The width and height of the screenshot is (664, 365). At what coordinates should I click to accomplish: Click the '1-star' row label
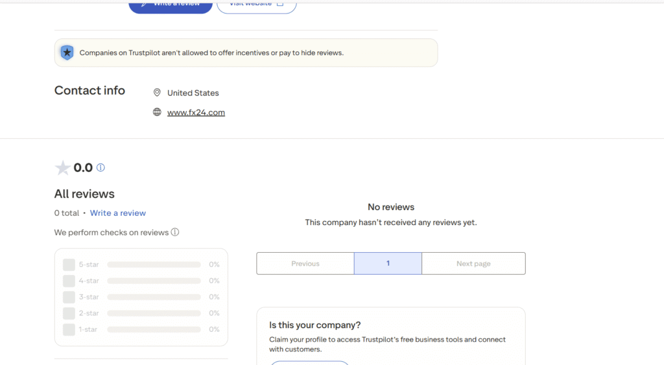pyautogui.click(x=88, y=329)
